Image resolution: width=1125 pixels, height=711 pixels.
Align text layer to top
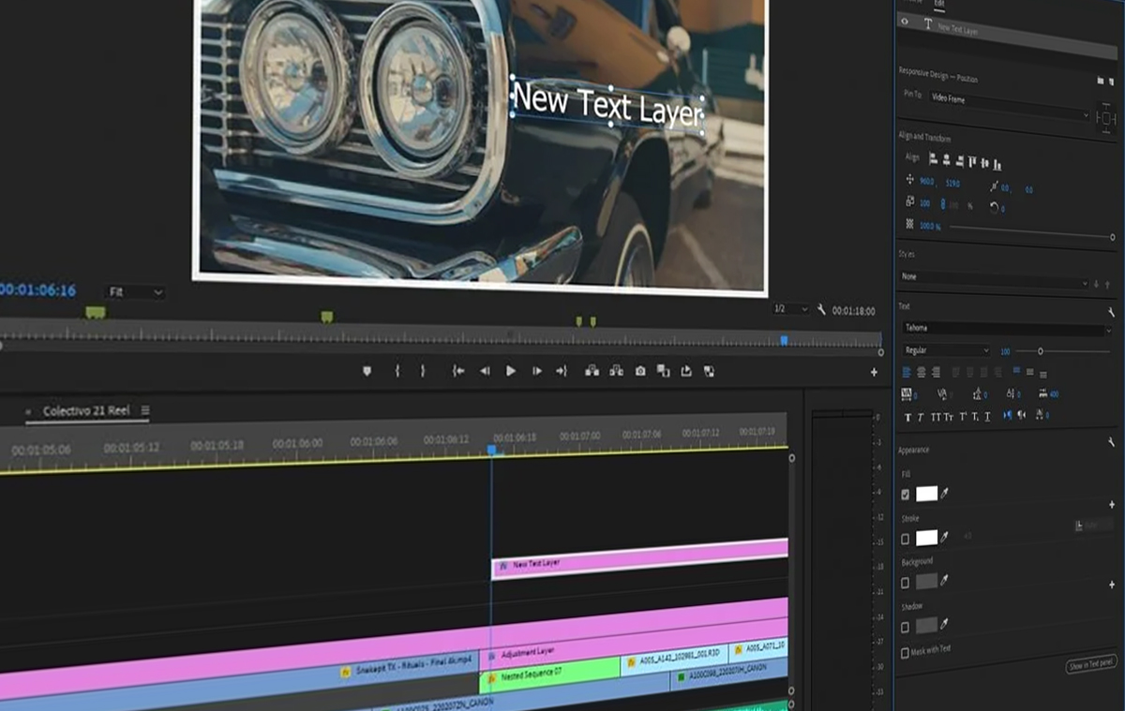pos(972,161)
